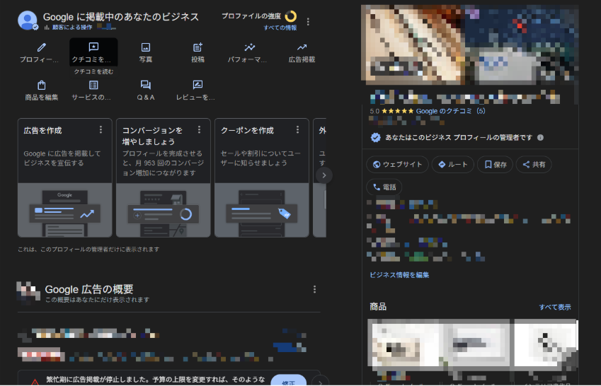This screenshot has height=386, width=601.
Task: Click the Google 広告の概要 heading
Action: click(x=89, y=289)
